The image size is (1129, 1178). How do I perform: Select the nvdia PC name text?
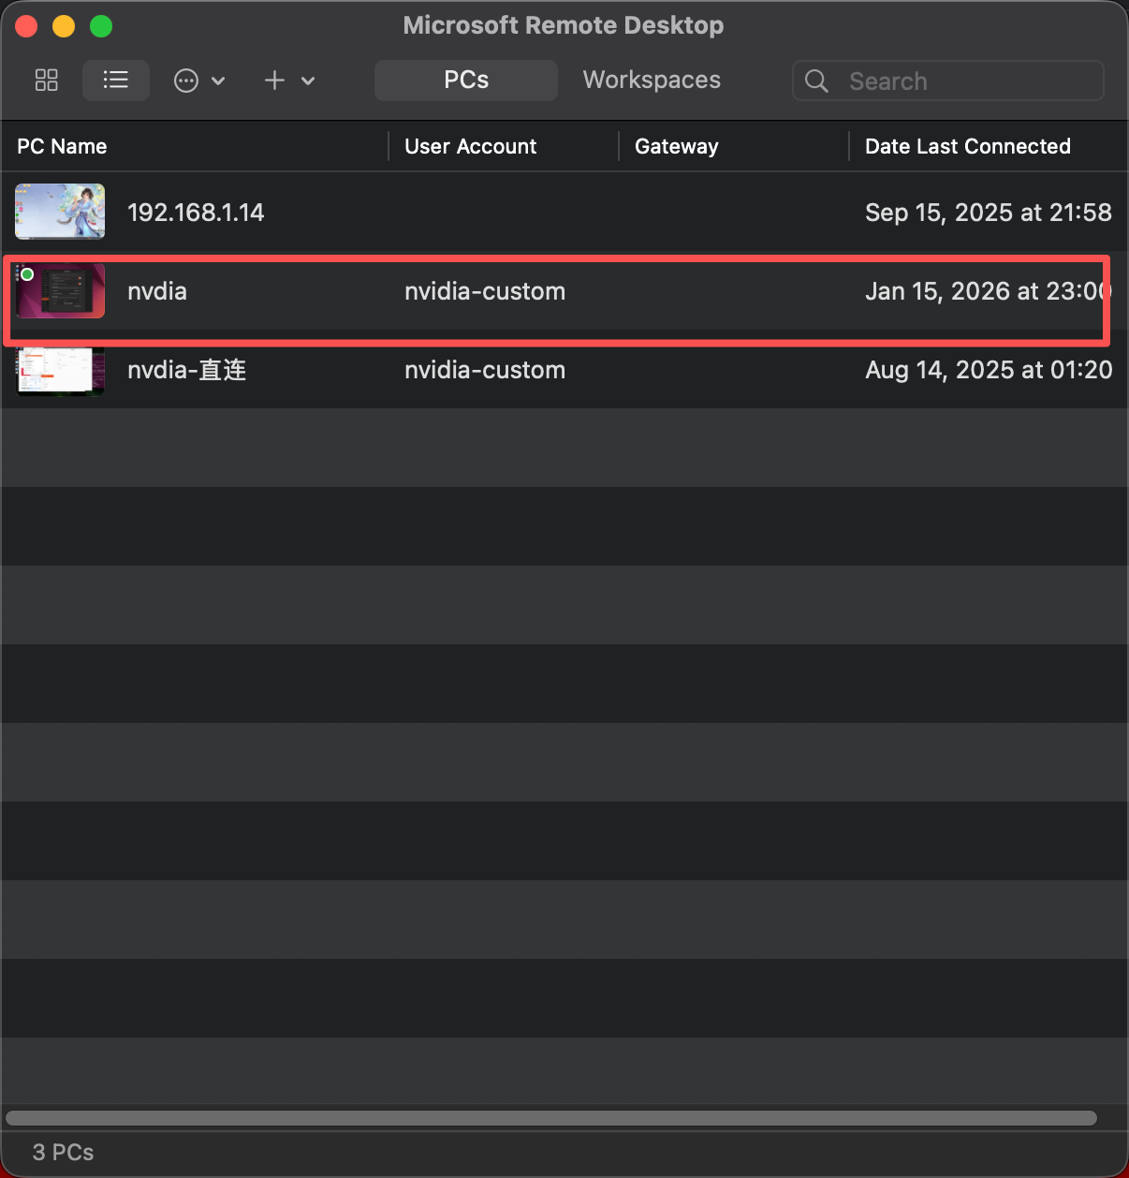(x=157, y=291)
